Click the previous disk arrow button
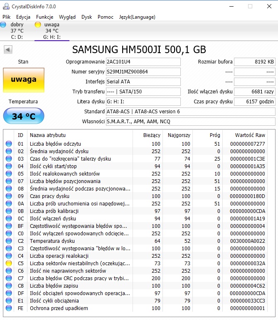 pyautogui.click(x=8, y=49)
